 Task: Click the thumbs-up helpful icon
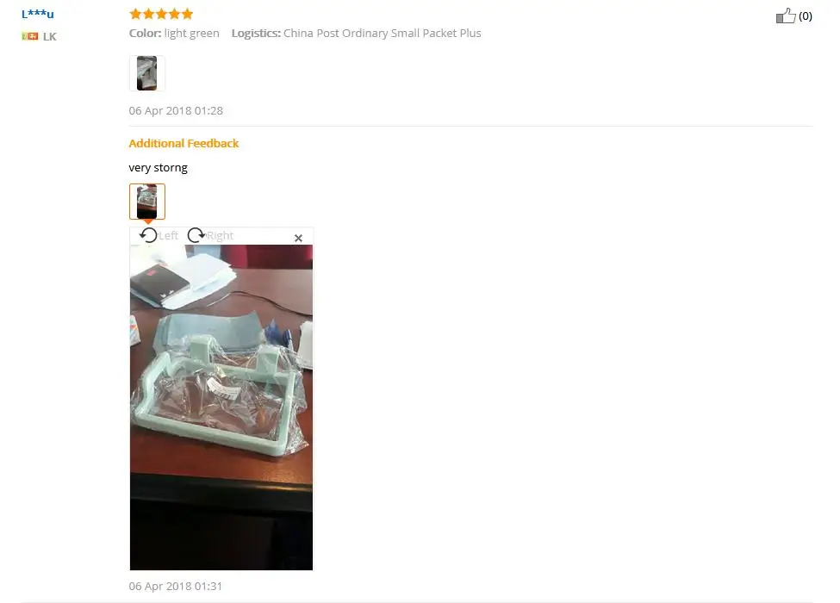point(786,16)
